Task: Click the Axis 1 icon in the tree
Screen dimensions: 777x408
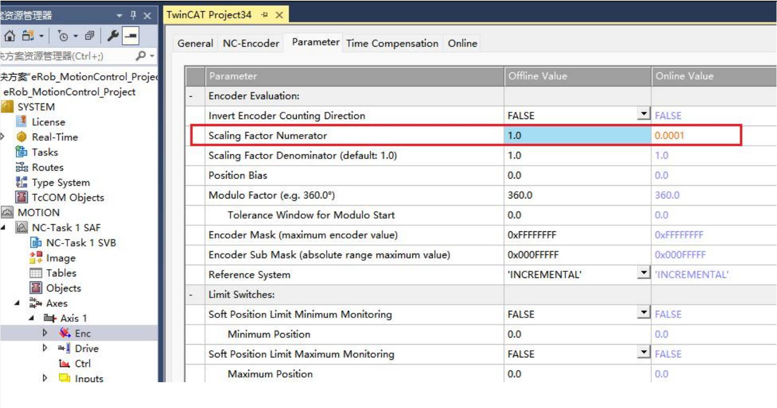Action: (50, 318)
